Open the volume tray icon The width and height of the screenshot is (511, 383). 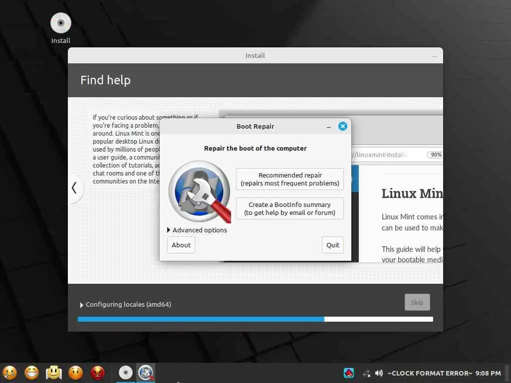[379, 373]
